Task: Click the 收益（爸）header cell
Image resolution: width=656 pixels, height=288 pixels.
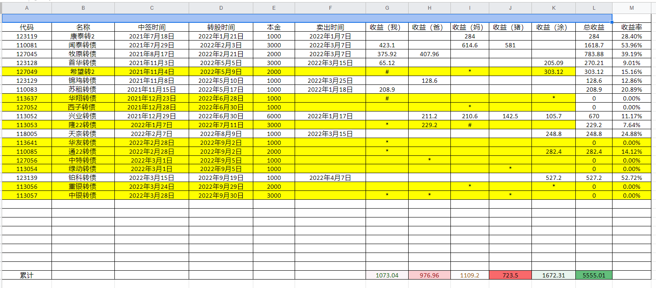Action: pos(429,27)
